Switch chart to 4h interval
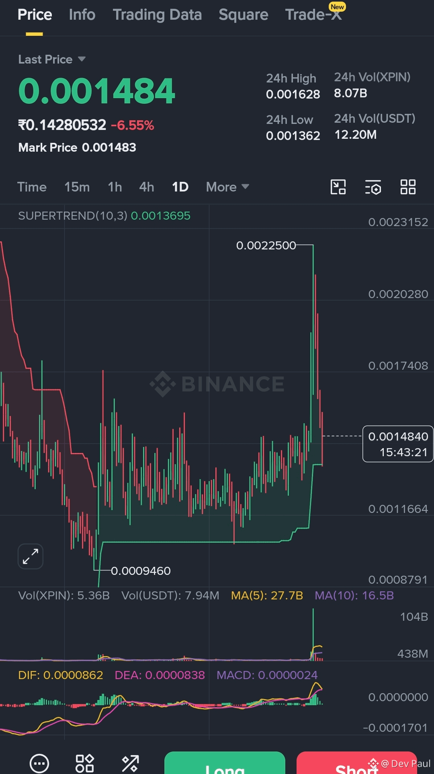Image resolution: width=434 pixels, height=774 pixels. [x=147, y=187]
